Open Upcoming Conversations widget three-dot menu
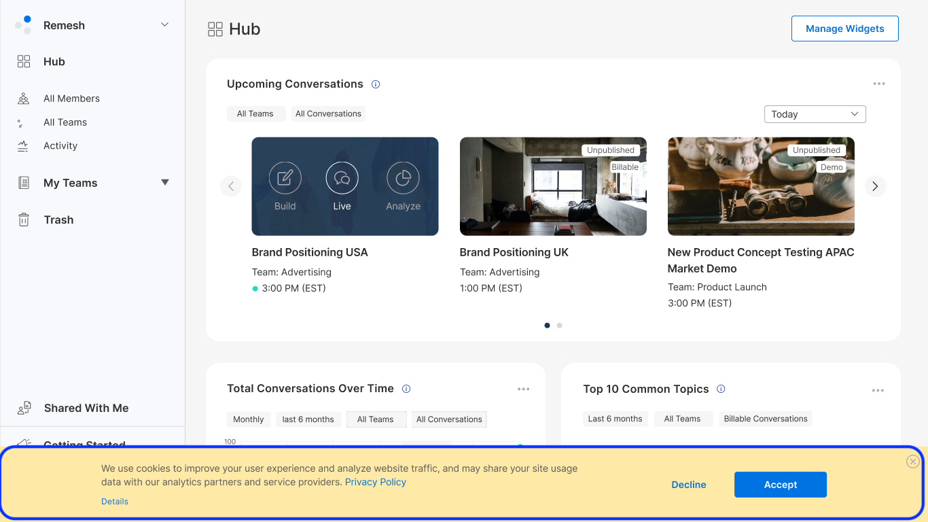 click(x=879, y=84)
